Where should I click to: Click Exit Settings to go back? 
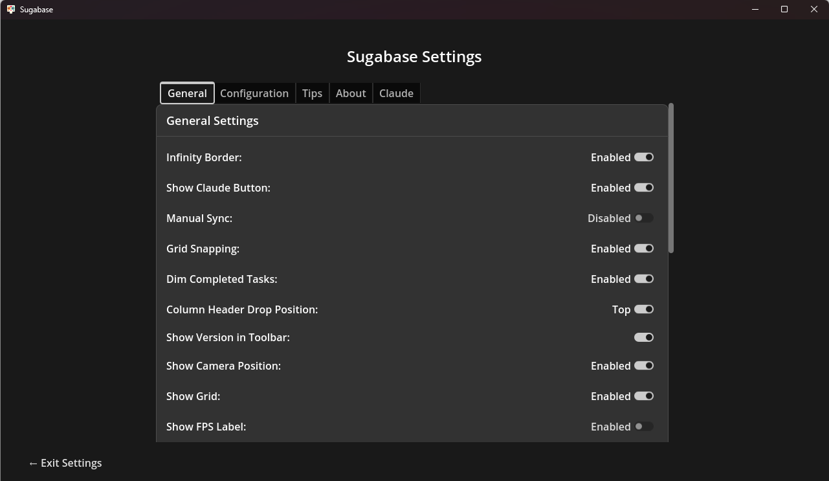(x=65, y=463)
